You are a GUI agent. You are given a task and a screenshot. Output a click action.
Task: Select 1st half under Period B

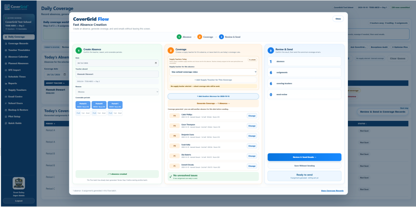99,113
